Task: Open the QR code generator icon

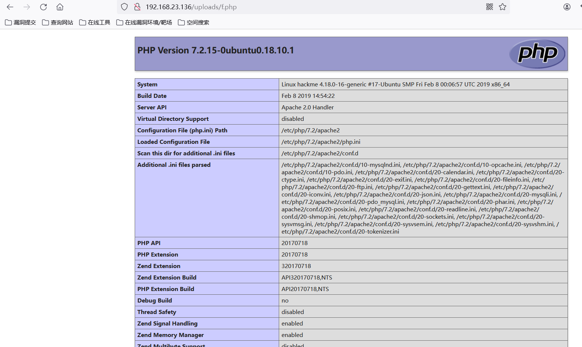Action: (490, 7)
